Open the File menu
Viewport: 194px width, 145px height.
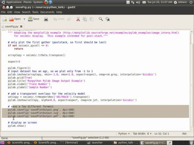point(3,12)
